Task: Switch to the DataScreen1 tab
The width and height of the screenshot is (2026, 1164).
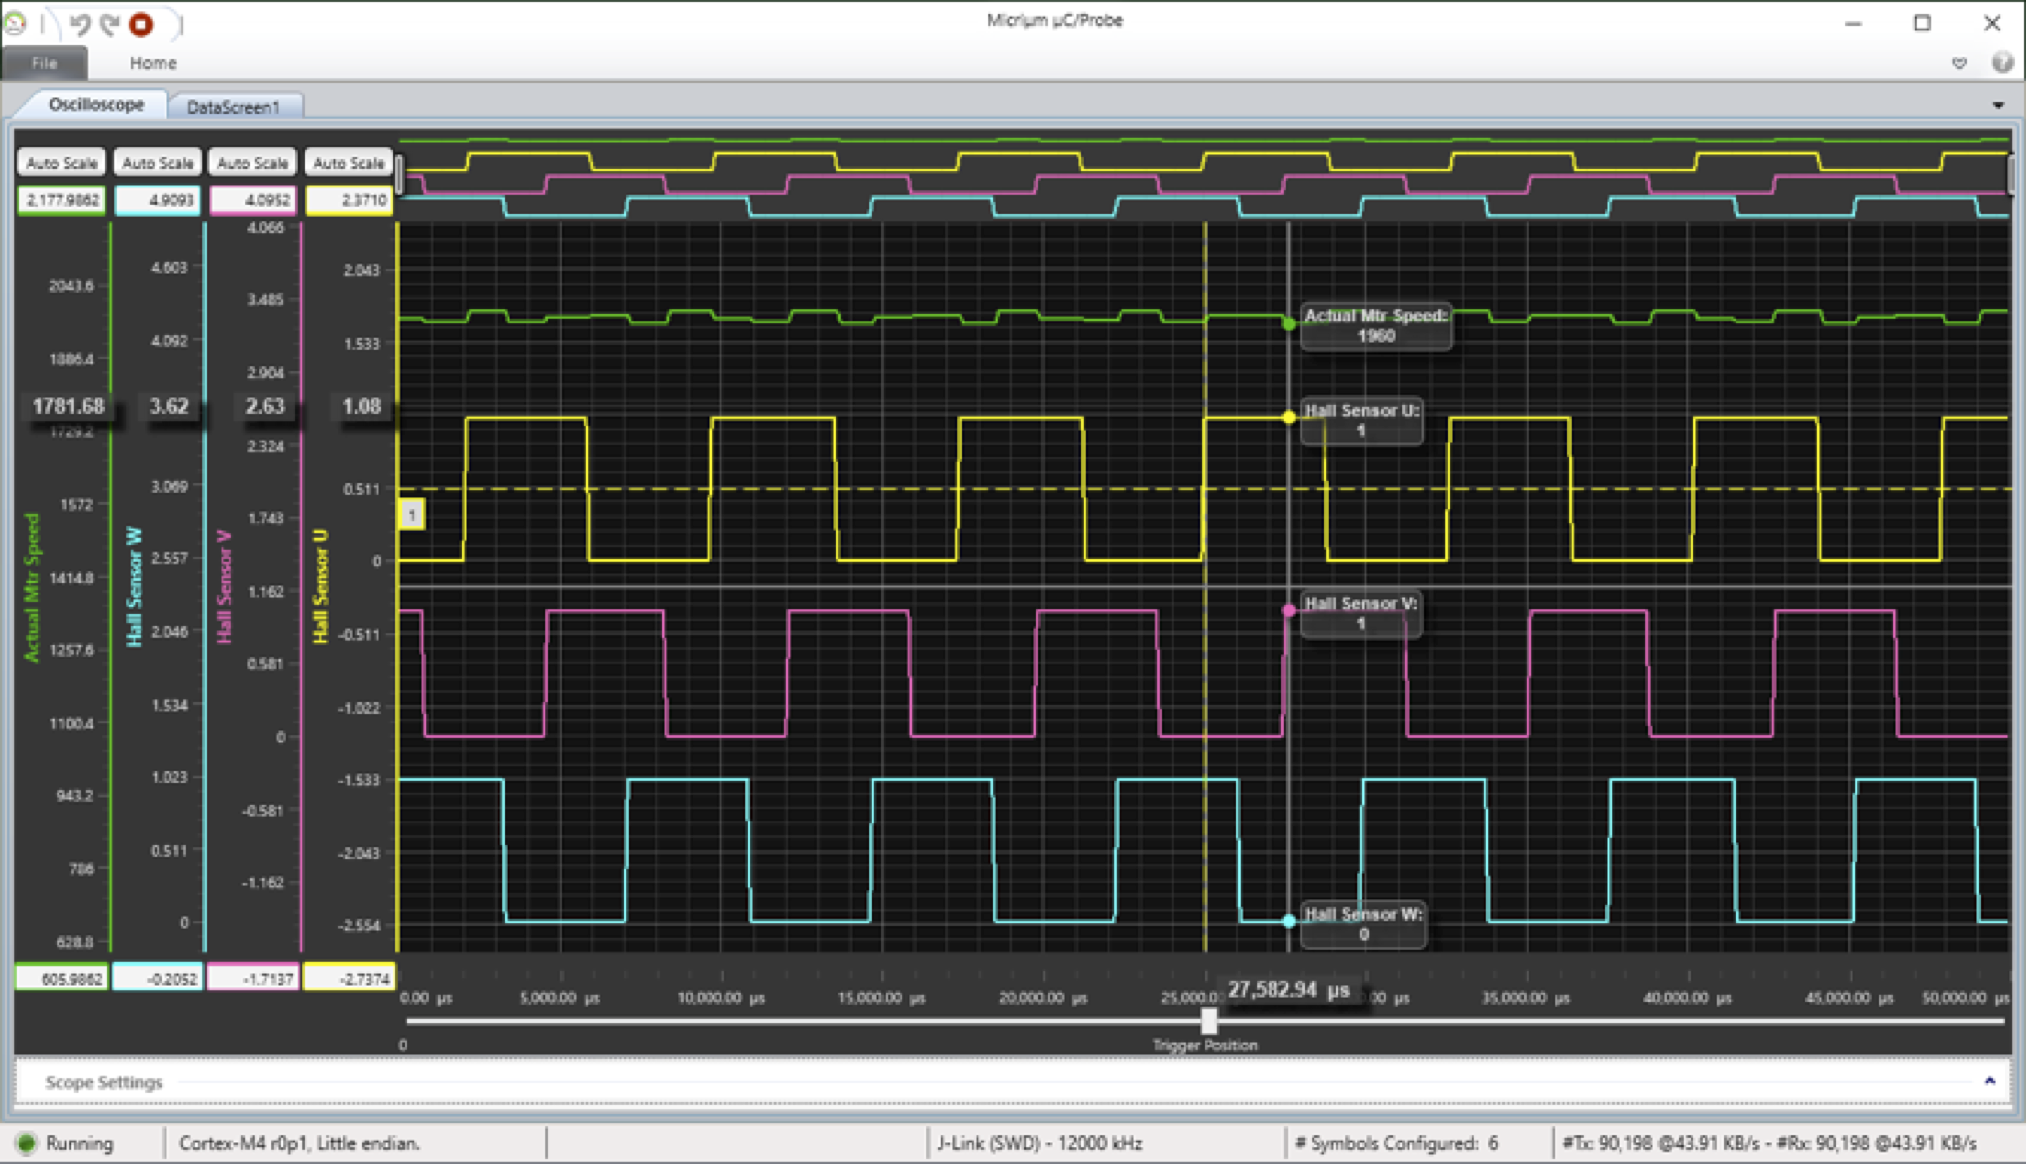Action: [234, 106]
